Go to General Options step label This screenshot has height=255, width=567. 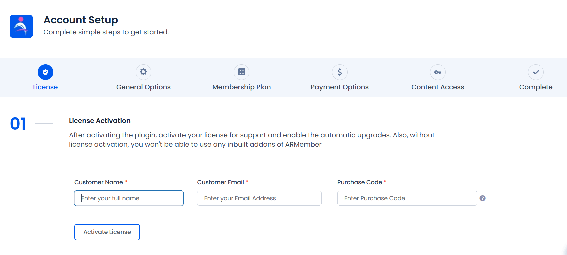click(143, 87)
